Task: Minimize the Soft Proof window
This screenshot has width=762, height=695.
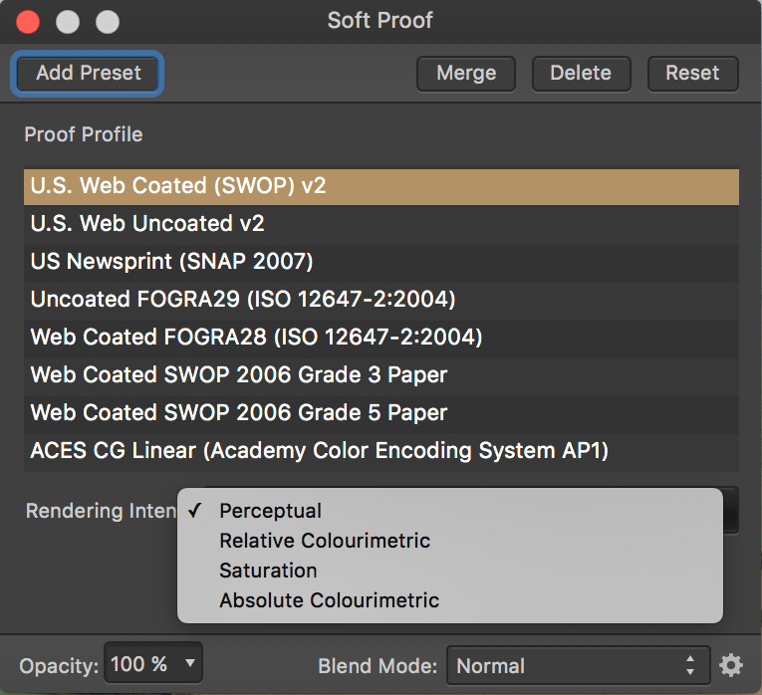Action: [x=68, y=21]
